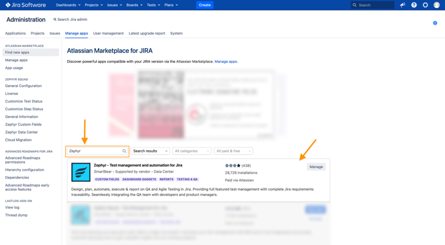Image resolution: width=445 pixels, height=245 pixels.
Task: Click the CUSTOM FIELDS tag
Action: (107, 179)
